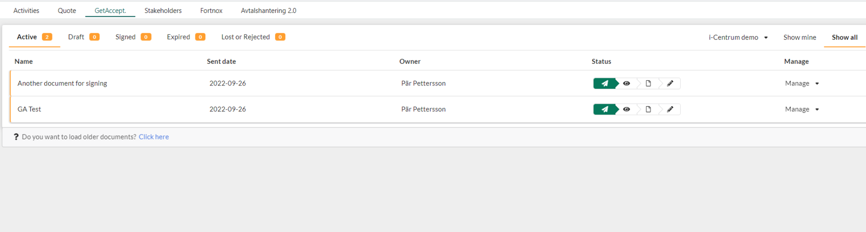Load older documents via Click here link
Screen dimensions: 866x232
154,137
